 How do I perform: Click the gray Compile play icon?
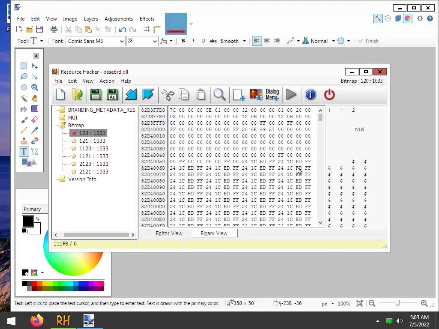coord(291,95)
